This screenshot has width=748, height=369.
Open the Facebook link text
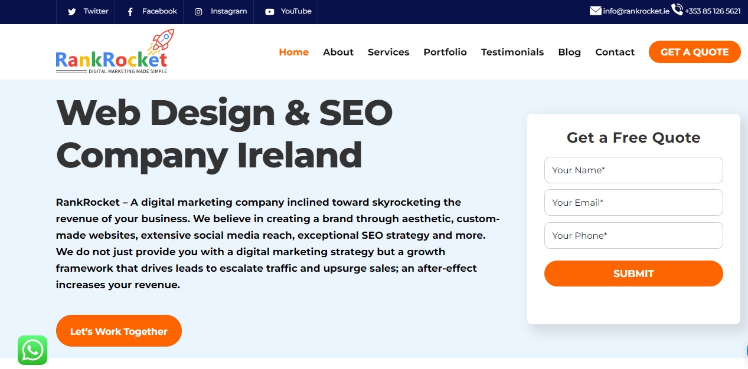click(159, 11)
